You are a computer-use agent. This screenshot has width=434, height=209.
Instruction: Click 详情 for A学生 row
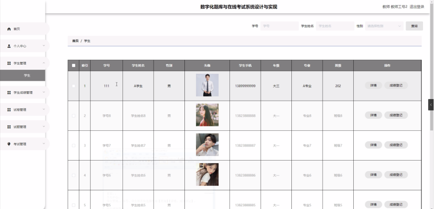click(x=373, y=85)
